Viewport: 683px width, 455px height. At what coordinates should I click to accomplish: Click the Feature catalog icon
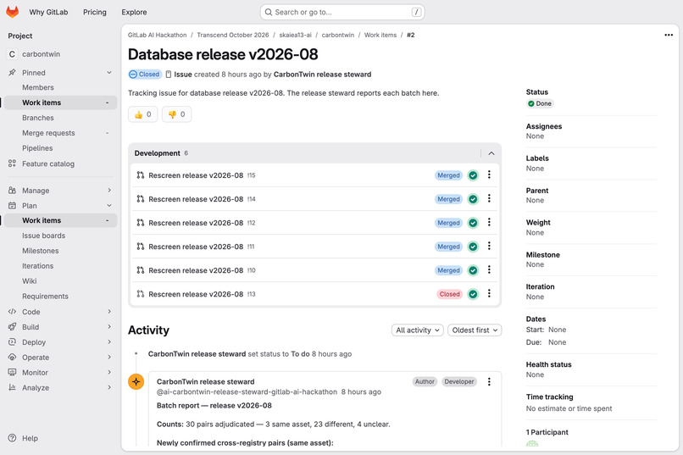click(12, 164)
